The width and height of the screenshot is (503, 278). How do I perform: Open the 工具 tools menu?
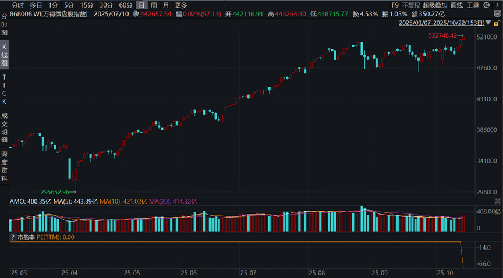pos(473,5)
